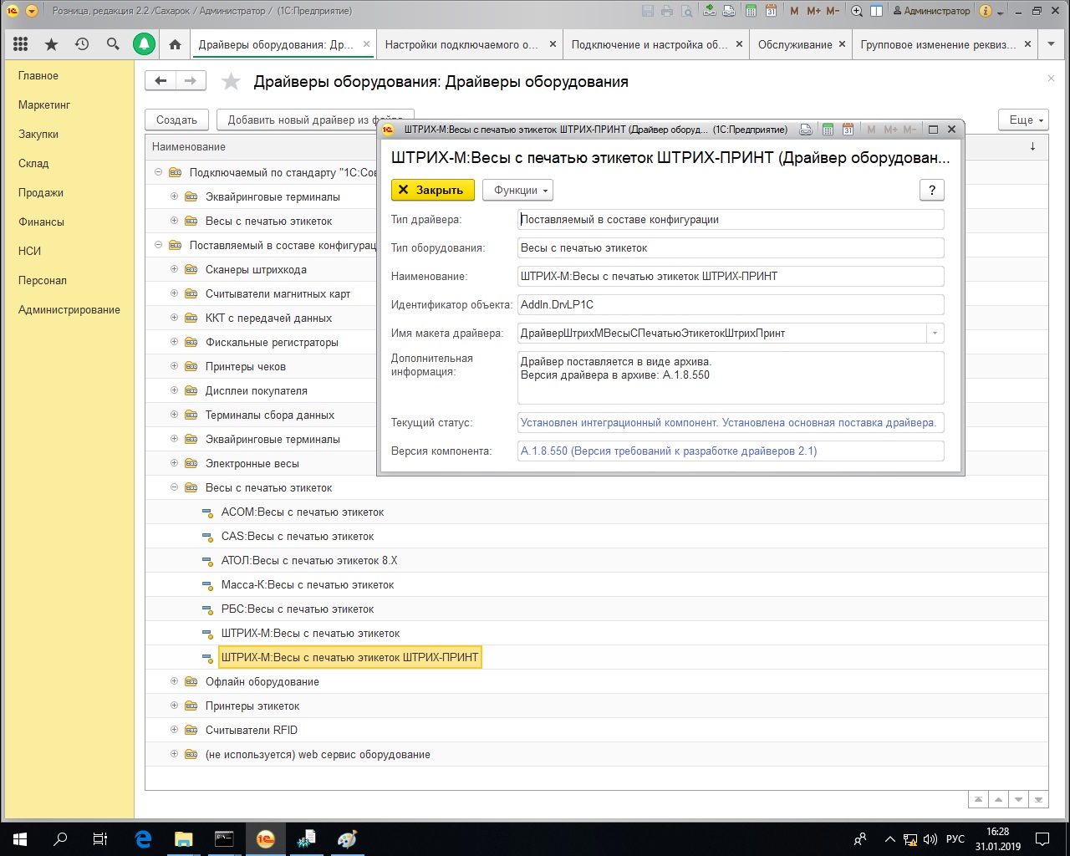Expand the Считыватели RFID group
The height and width of the screenshot is (856, 1070).
click(x=174, y=730)
